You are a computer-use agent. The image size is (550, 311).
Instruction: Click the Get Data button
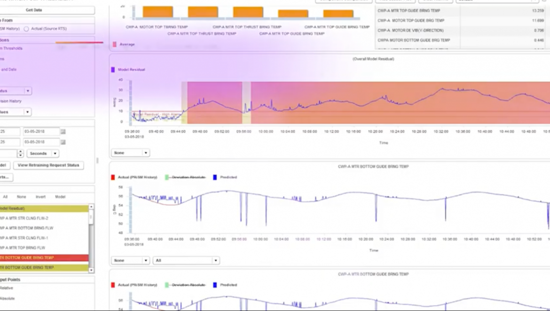tap(34, 10)
